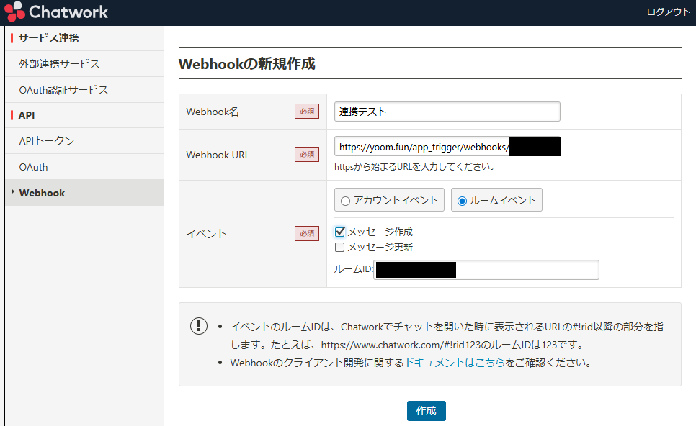This screenshot has width=696, height=426.
Task: Click 必須 badge next to イベント
Action: [307, 233]
